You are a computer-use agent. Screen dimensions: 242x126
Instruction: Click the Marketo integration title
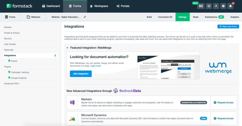pyautogui.click(x=86, y=99)
